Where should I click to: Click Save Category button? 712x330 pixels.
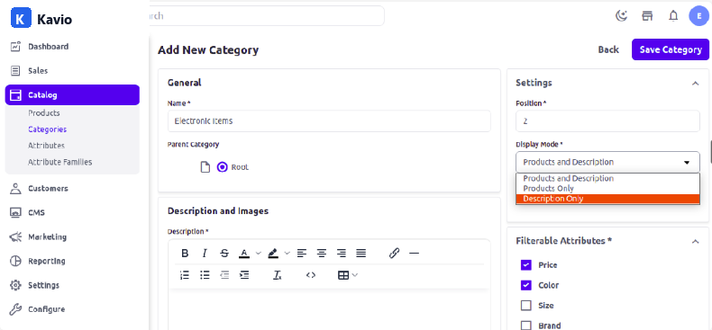(671, 49)
